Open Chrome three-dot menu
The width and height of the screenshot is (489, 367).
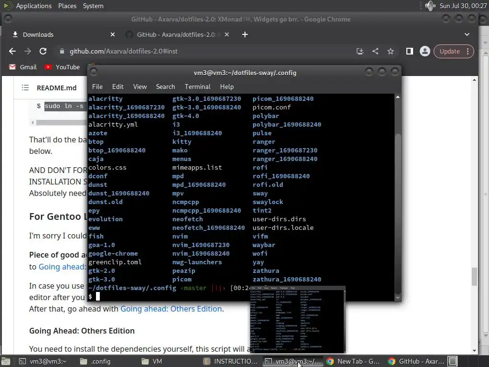coord(468,52)
